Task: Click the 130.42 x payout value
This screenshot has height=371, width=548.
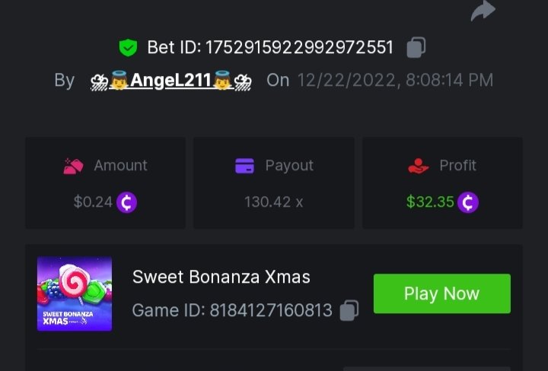Action: [274, 202]
